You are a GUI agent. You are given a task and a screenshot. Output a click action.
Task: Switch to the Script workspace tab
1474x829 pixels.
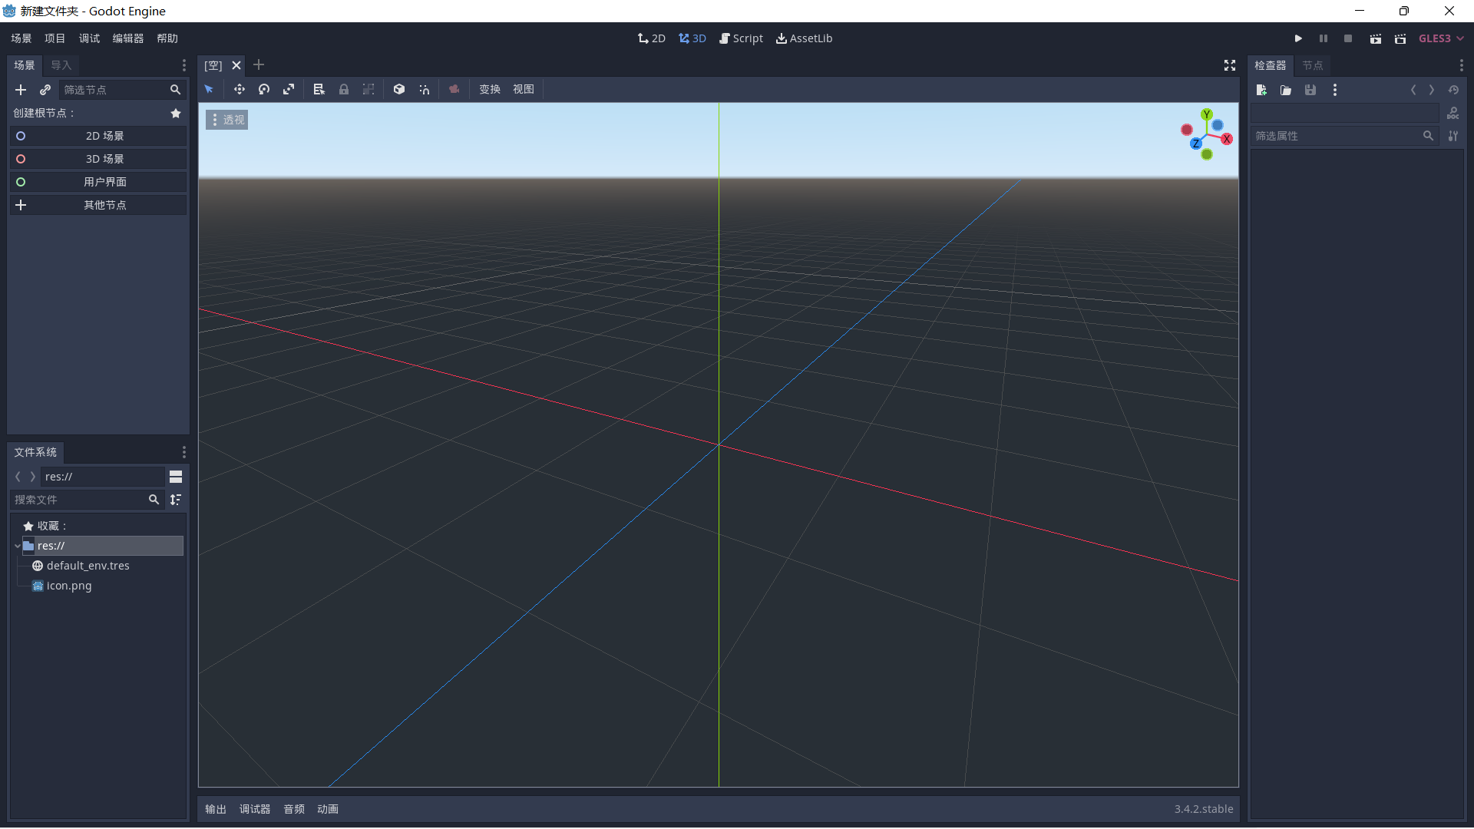[x=741, y=38]
